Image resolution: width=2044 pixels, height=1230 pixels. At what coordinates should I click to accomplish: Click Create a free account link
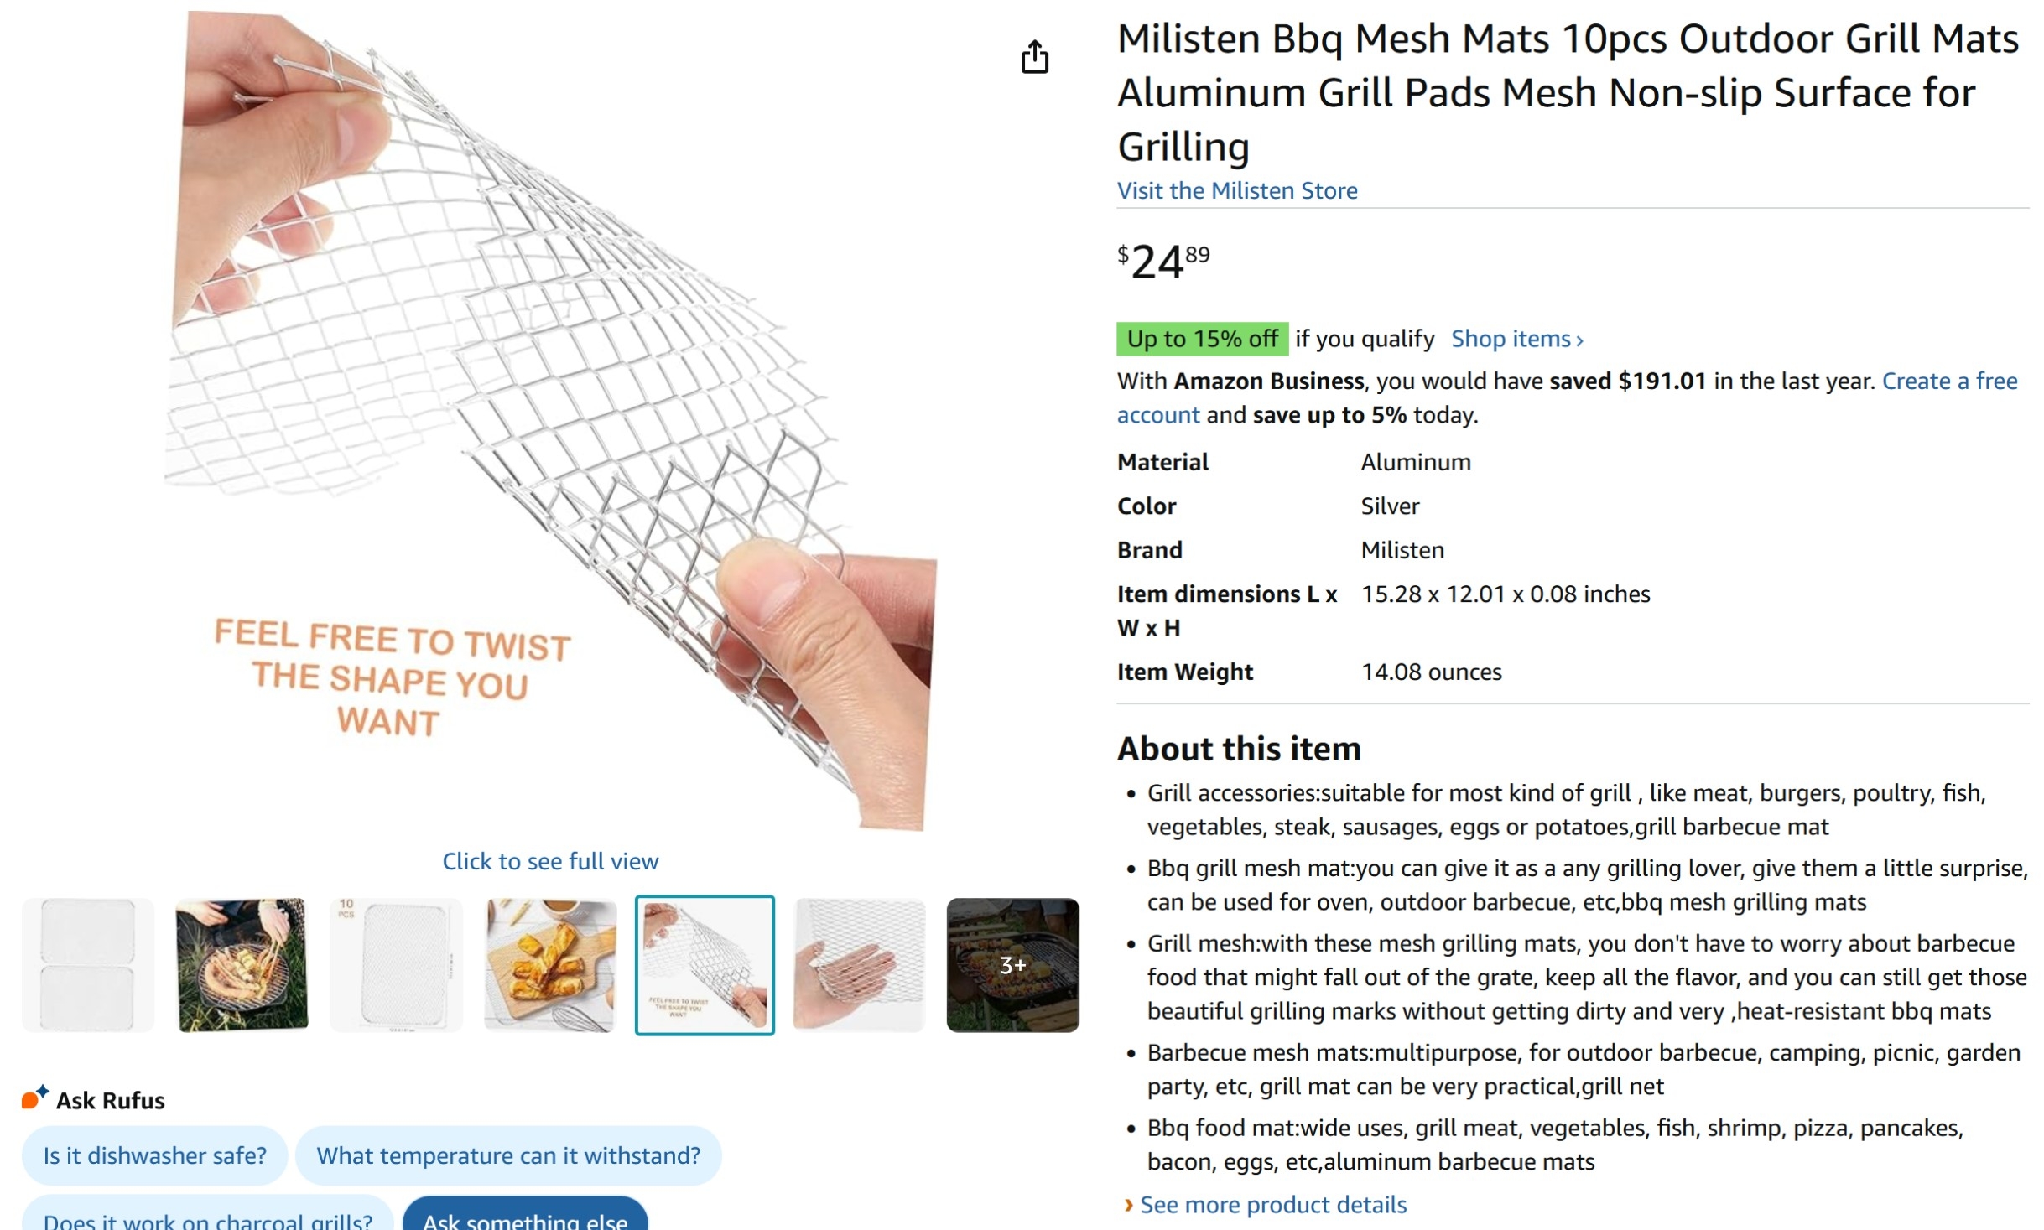click(1948, 381)
